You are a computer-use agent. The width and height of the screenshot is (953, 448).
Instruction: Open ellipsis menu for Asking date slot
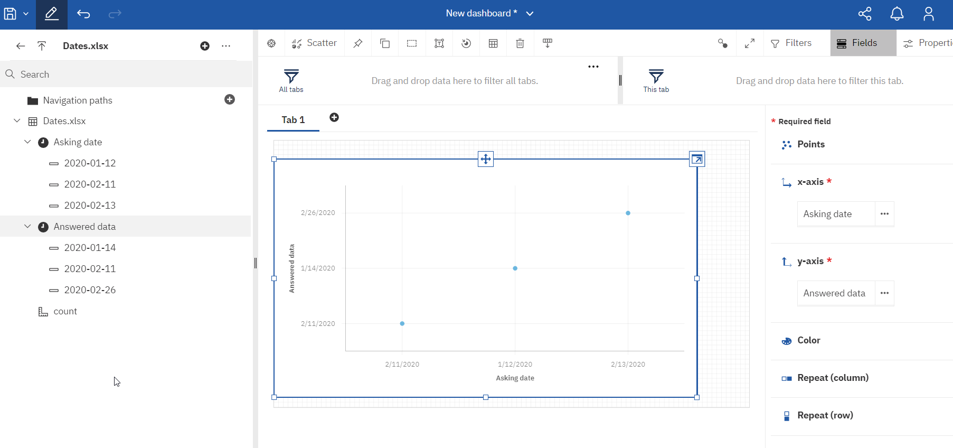[884, 214]
